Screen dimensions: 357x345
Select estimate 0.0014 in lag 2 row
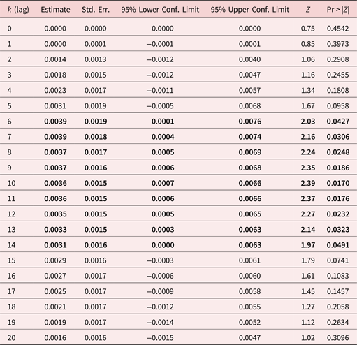[55, 59]
